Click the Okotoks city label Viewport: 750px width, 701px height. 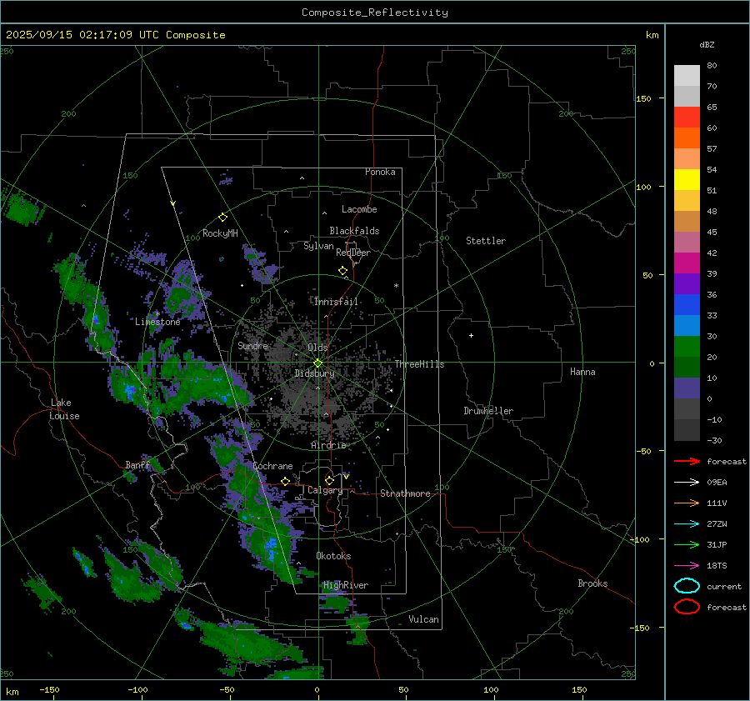333,556
